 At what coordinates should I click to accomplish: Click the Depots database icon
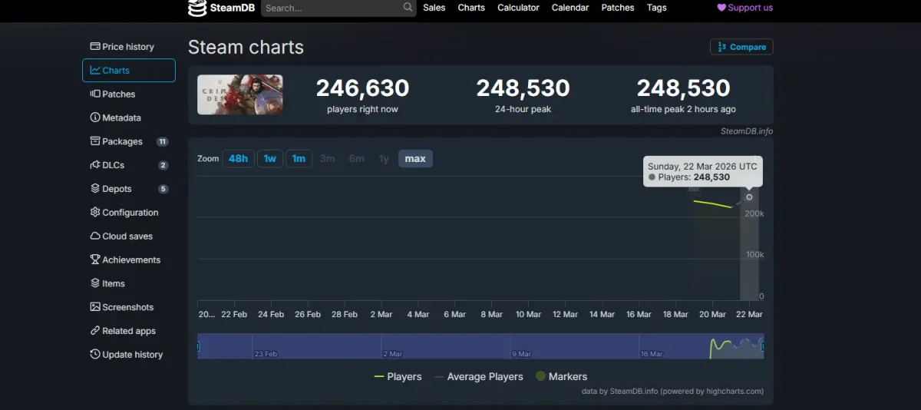pyautogui.click(x=95, y=189)
